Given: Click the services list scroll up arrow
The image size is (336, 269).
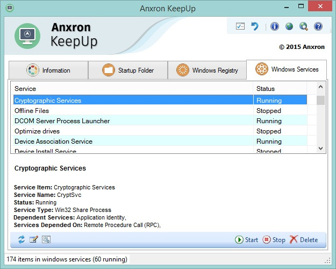Looking at the screenshot, I should click(x=320, y=87).
